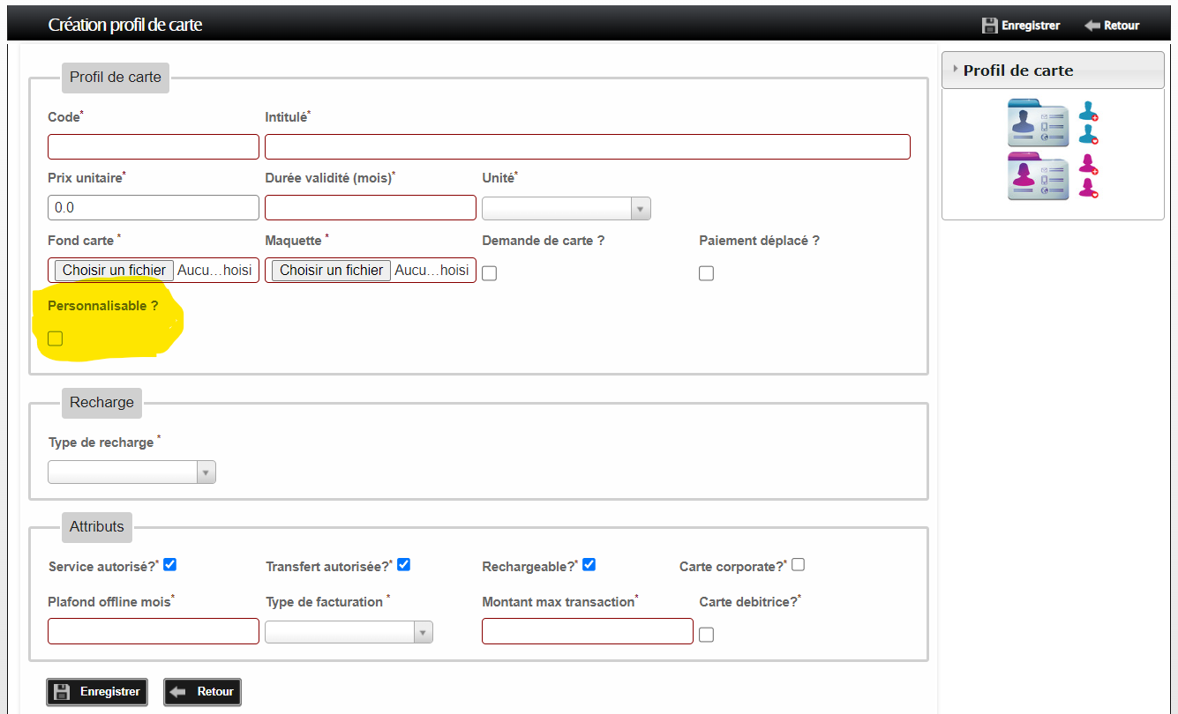Click the floppy disk icon in top header

pyautogui.click(x=989, y=26)
